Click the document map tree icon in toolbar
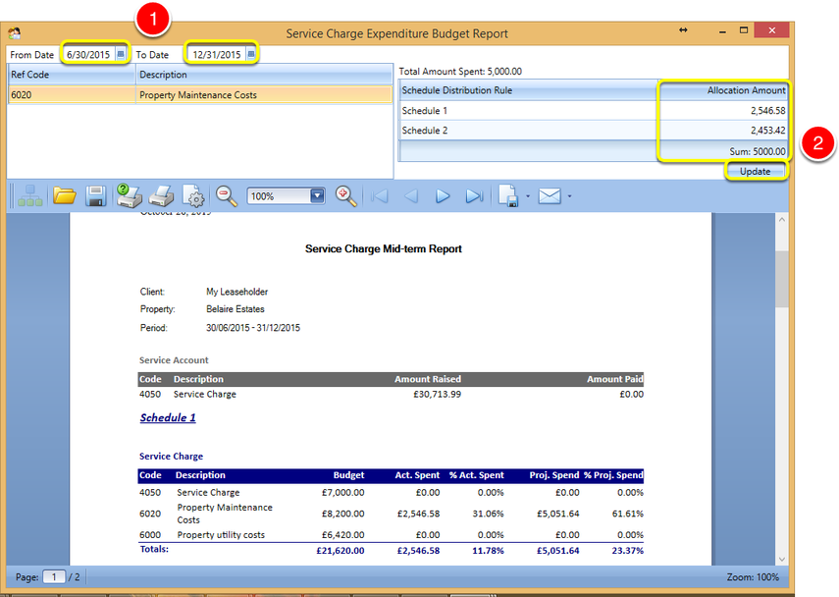Viewport: 839px width, 597px height. 30,196
